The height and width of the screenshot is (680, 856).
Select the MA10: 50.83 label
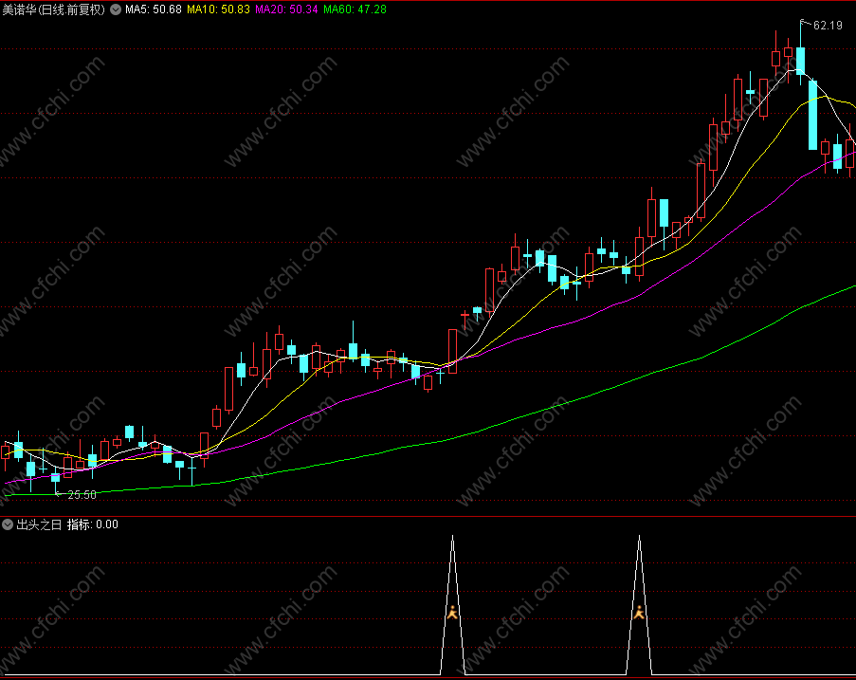218,9
